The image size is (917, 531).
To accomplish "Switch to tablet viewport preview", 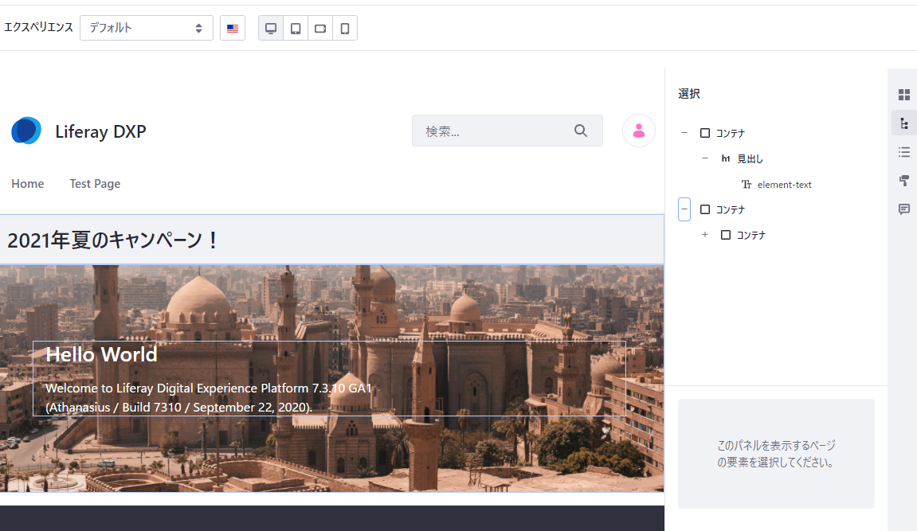I will [296, 28].
